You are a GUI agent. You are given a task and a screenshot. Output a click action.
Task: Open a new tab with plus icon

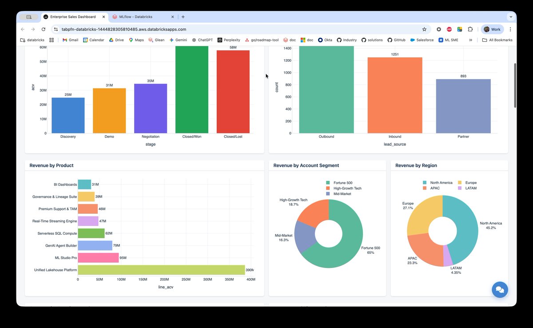183,17
